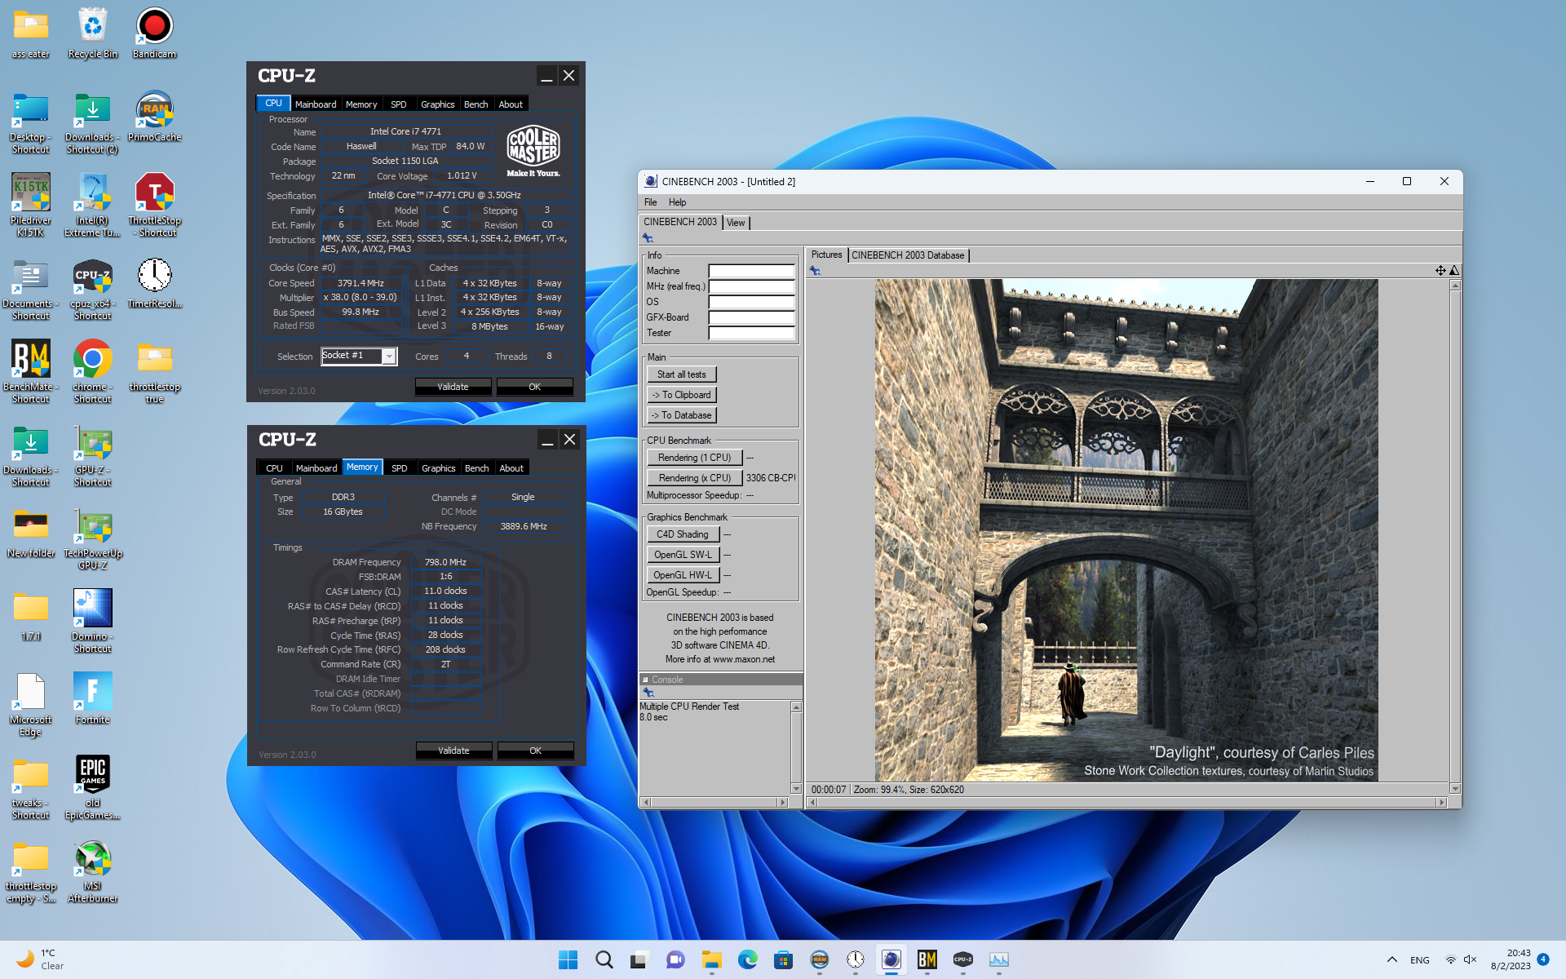Open About tab in lower CPU-Z window
Viewport: 1566px width, 979px height.
coord(511,468)
